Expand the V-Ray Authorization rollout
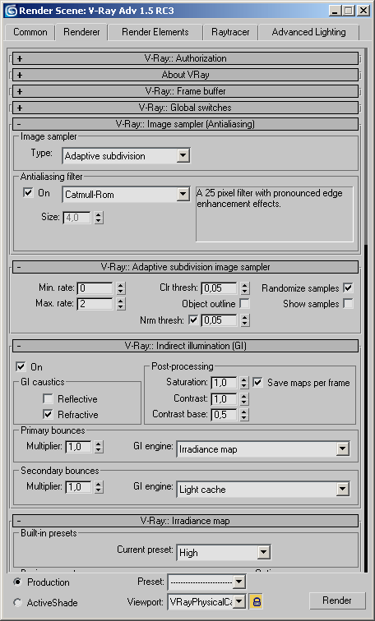 coord(185,58)
